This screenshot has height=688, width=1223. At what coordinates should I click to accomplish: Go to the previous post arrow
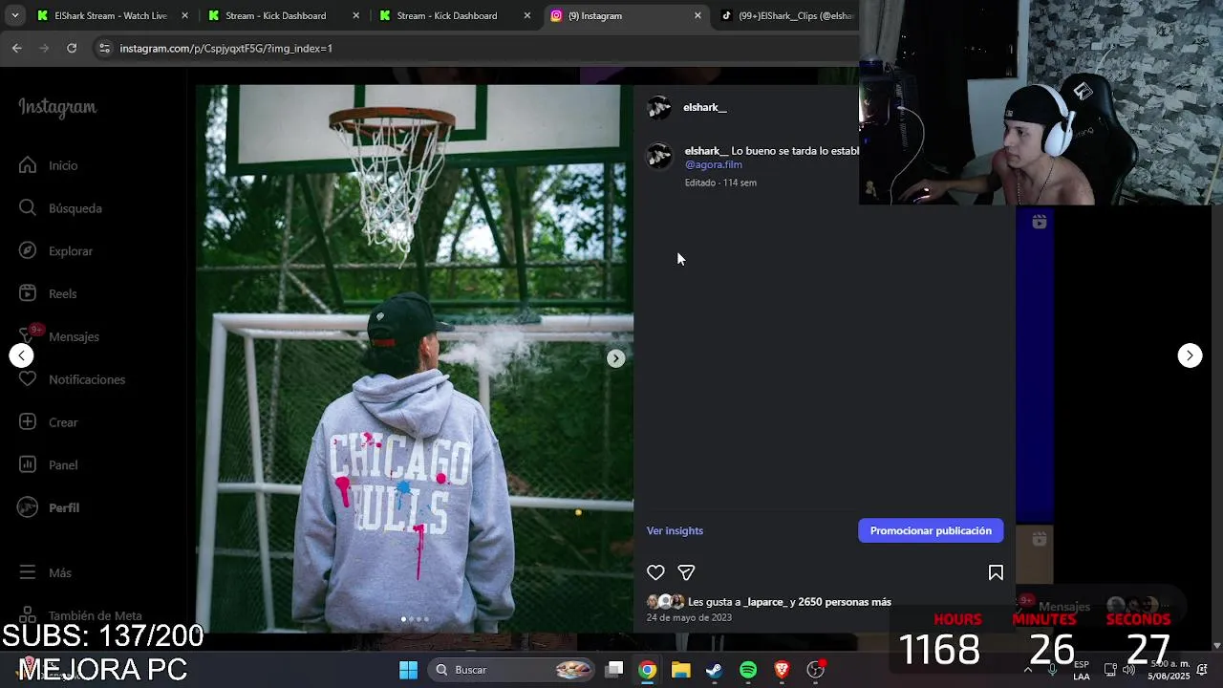coord(21,355)
